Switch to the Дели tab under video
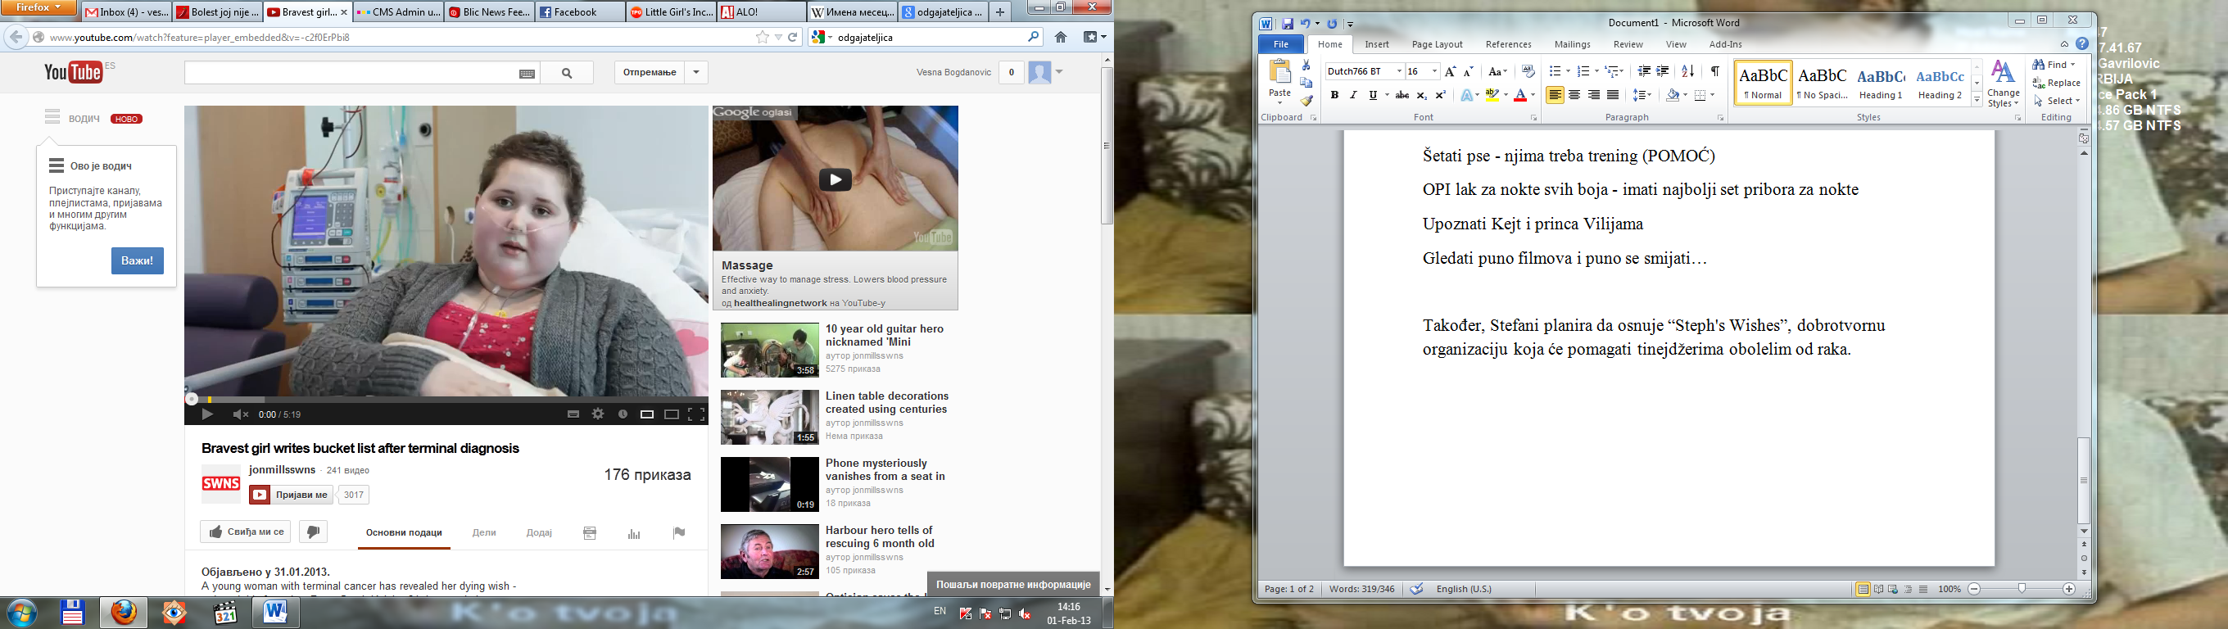Viewport: 2228px width, 629px height. coord(484,533)
